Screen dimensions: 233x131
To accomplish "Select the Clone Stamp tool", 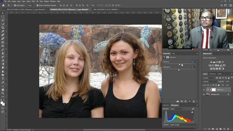I will [x=3, y=53].
